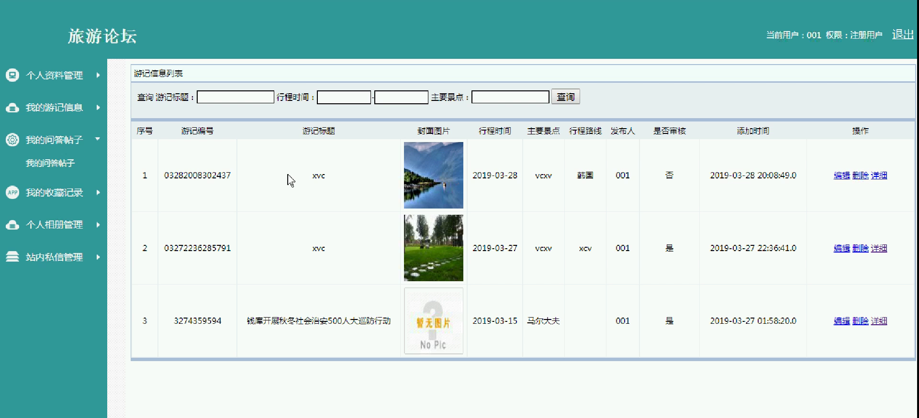Click timestamp 2019-03-27 01:58:20.0

pos(753,321)
